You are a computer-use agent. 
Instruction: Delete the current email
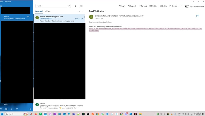pyautogui.click(x=163, y=6)
